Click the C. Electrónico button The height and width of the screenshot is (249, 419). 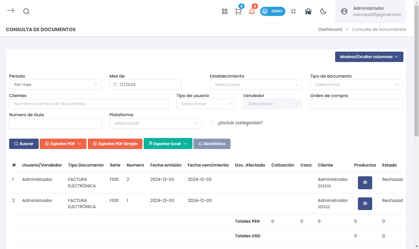212,144
